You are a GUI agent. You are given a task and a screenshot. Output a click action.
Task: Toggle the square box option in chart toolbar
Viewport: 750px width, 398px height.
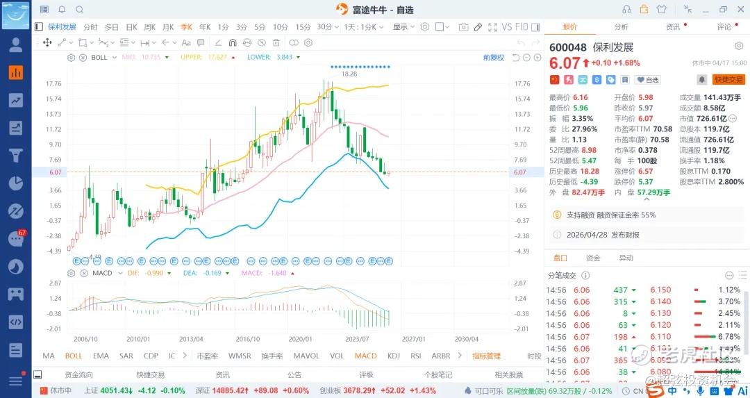click(440, 27)
